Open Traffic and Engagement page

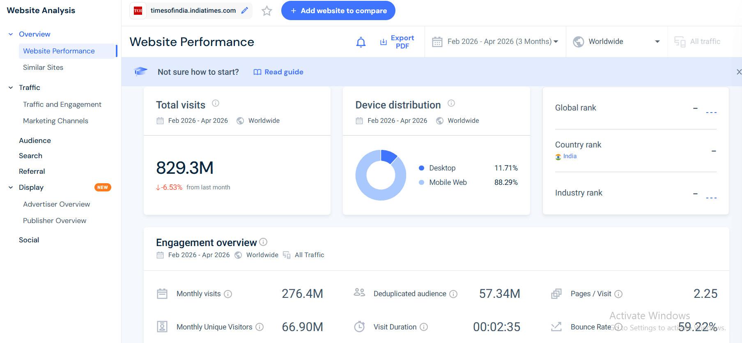tap(62, 104)
